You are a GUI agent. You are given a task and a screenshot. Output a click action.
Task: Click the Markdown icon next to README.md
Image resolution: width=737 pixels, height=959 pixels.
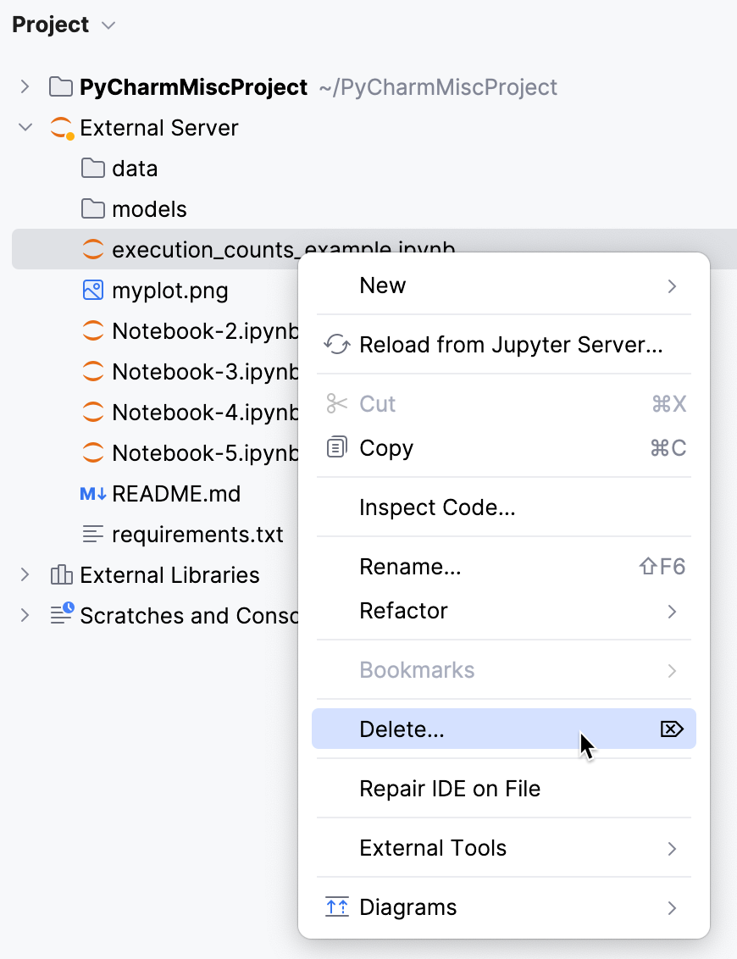coord(91,493)
